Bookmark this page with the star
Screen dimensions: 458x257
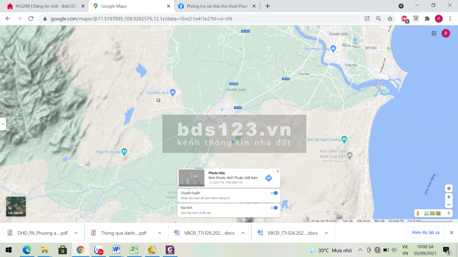(x=390, y=19)
